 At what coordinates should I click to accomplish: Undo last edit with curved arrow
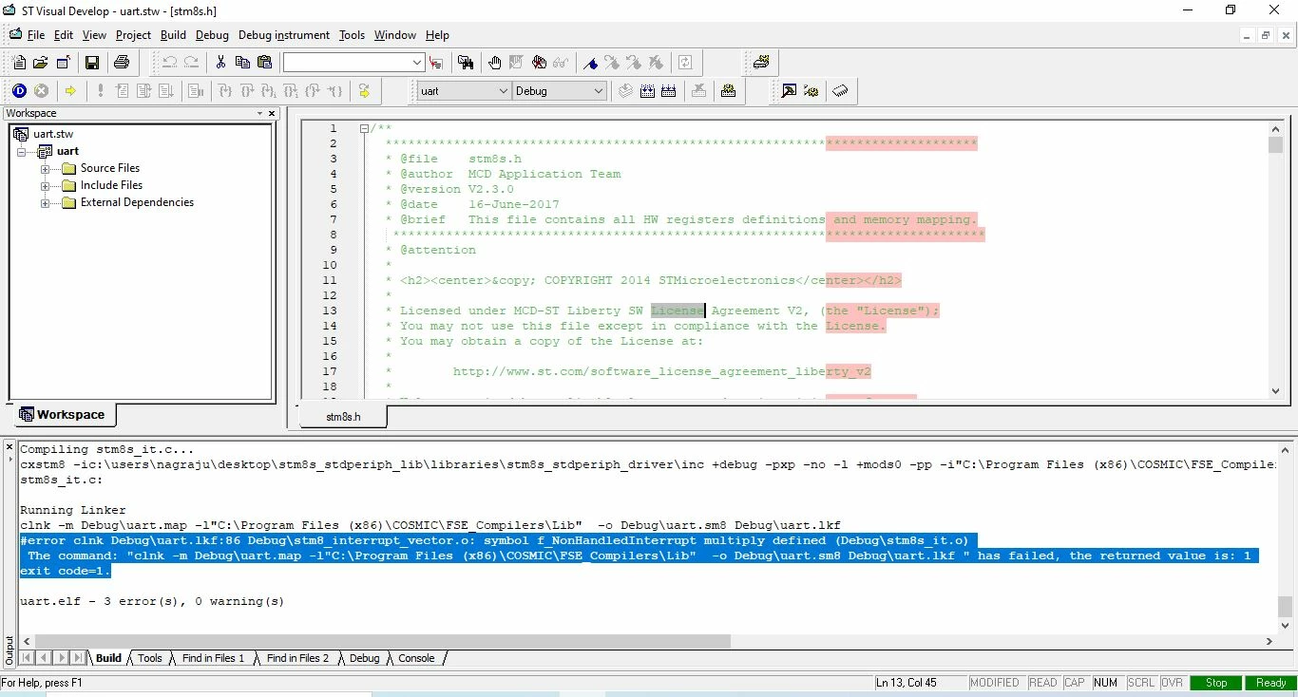click(x=169, y=63)
